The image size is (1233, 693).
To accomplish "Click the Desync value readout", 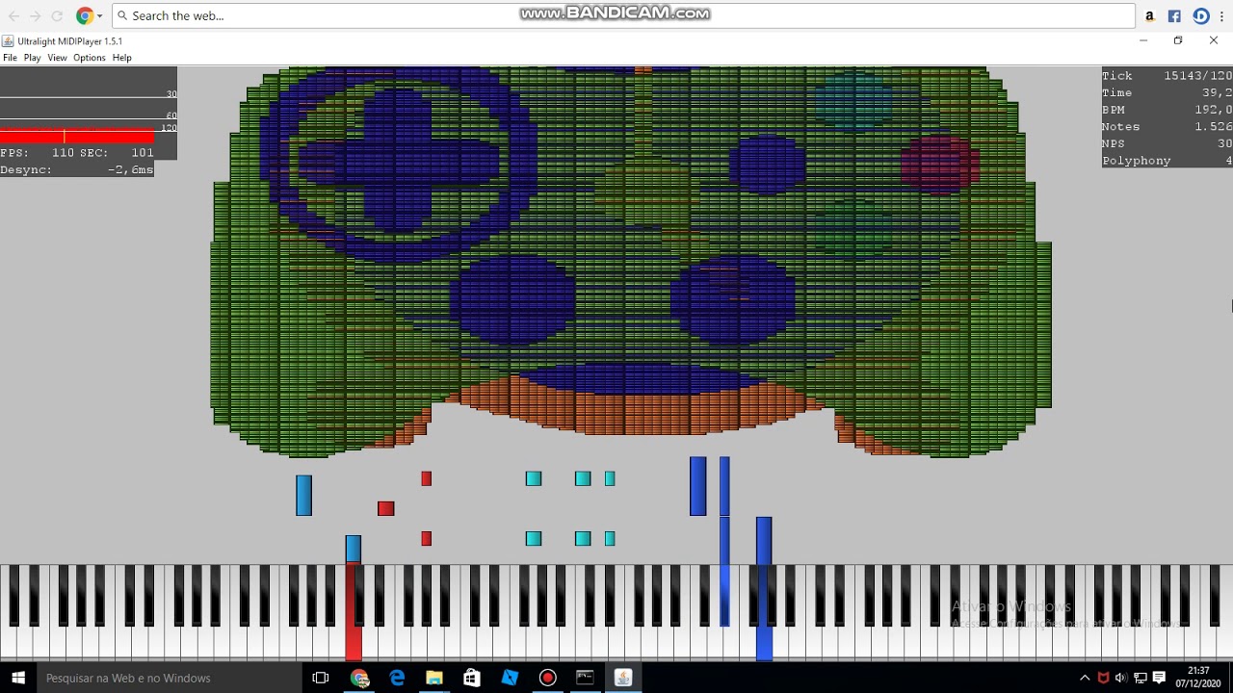I will click(130, 169).
